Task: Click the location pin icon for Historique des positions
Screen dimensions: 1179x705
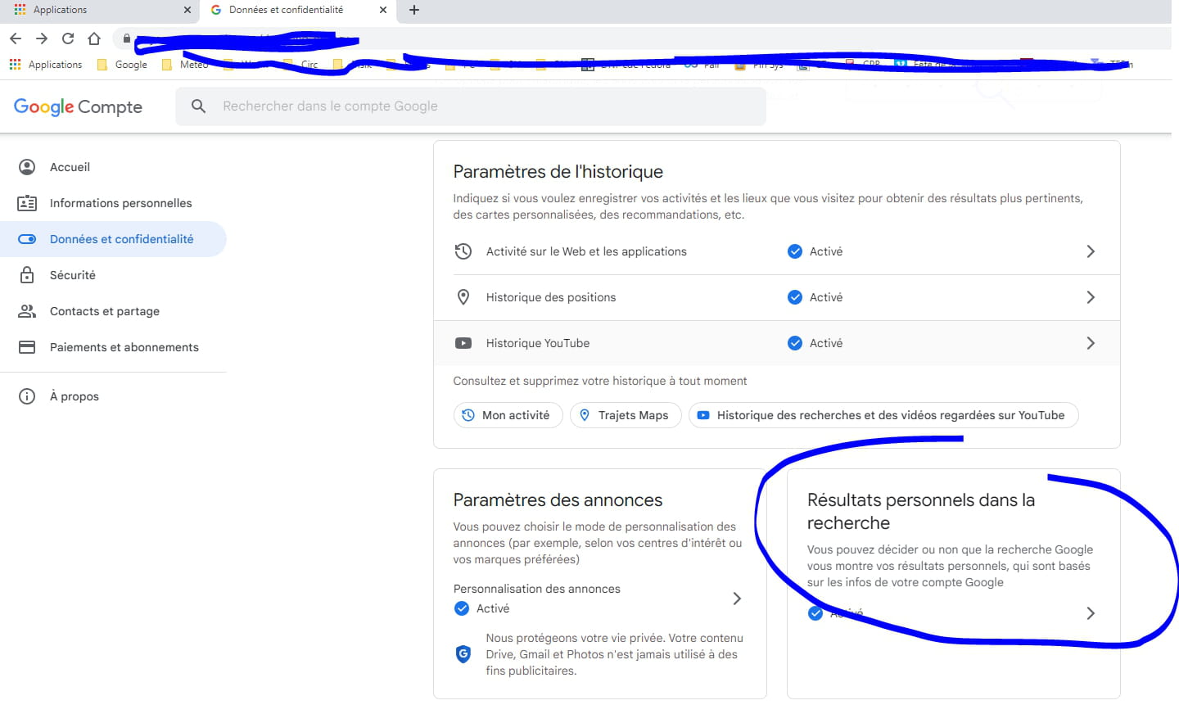Action: click(463, 297)
